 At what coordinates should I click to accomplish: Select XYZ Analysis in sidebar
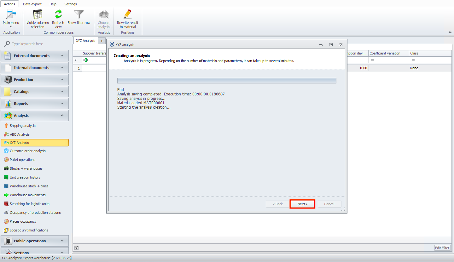(x=35, y=143)
